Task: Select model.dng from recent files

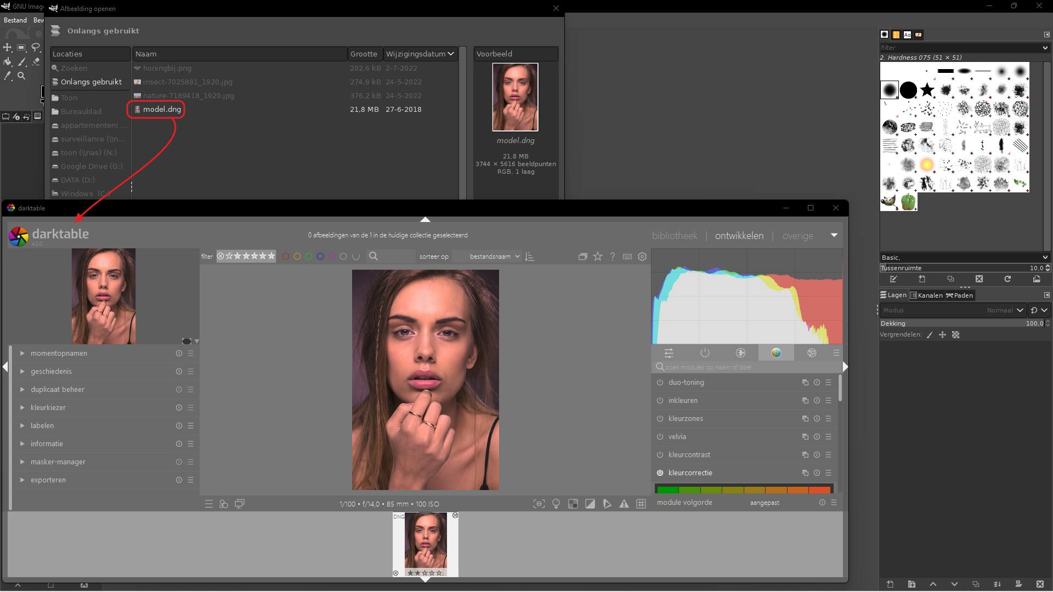Action: (x=161, y=109)
